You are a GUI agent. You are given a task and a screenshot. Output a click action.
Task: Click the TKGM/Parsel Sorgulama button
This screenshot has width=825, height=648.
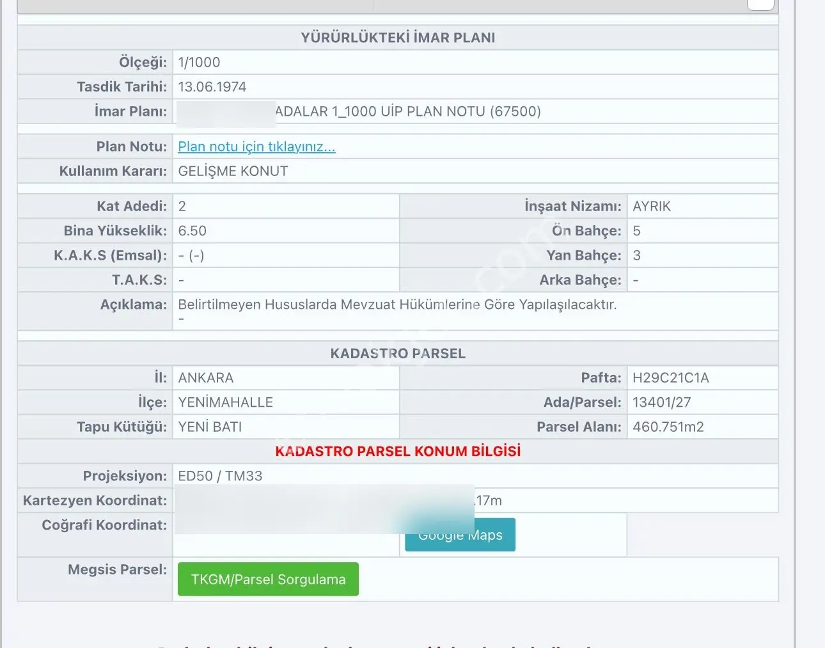[268, 579]
